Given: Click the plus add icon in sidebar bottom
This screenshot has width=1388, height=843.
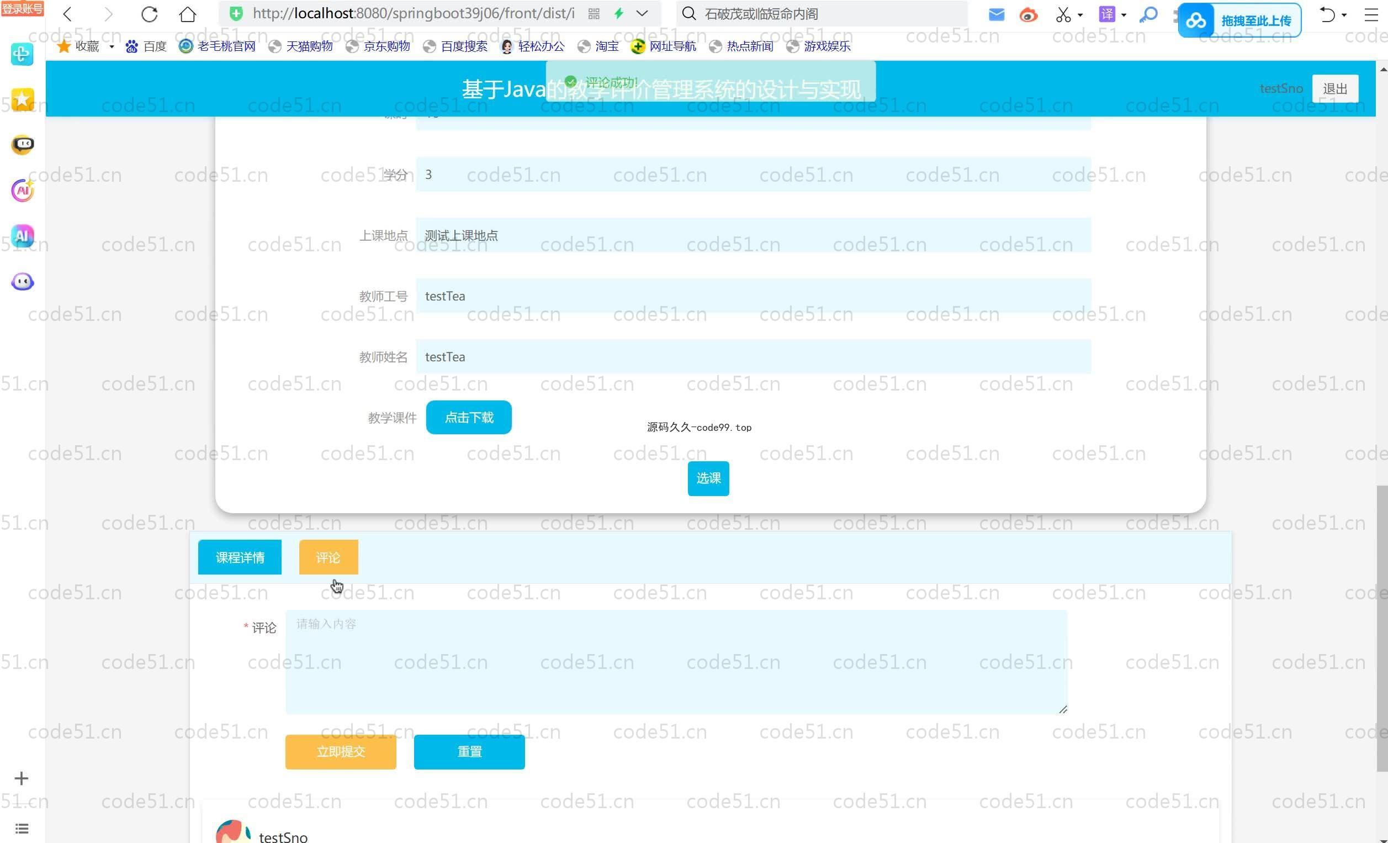Looking at the screenshot, I should [x=22, y=778].
